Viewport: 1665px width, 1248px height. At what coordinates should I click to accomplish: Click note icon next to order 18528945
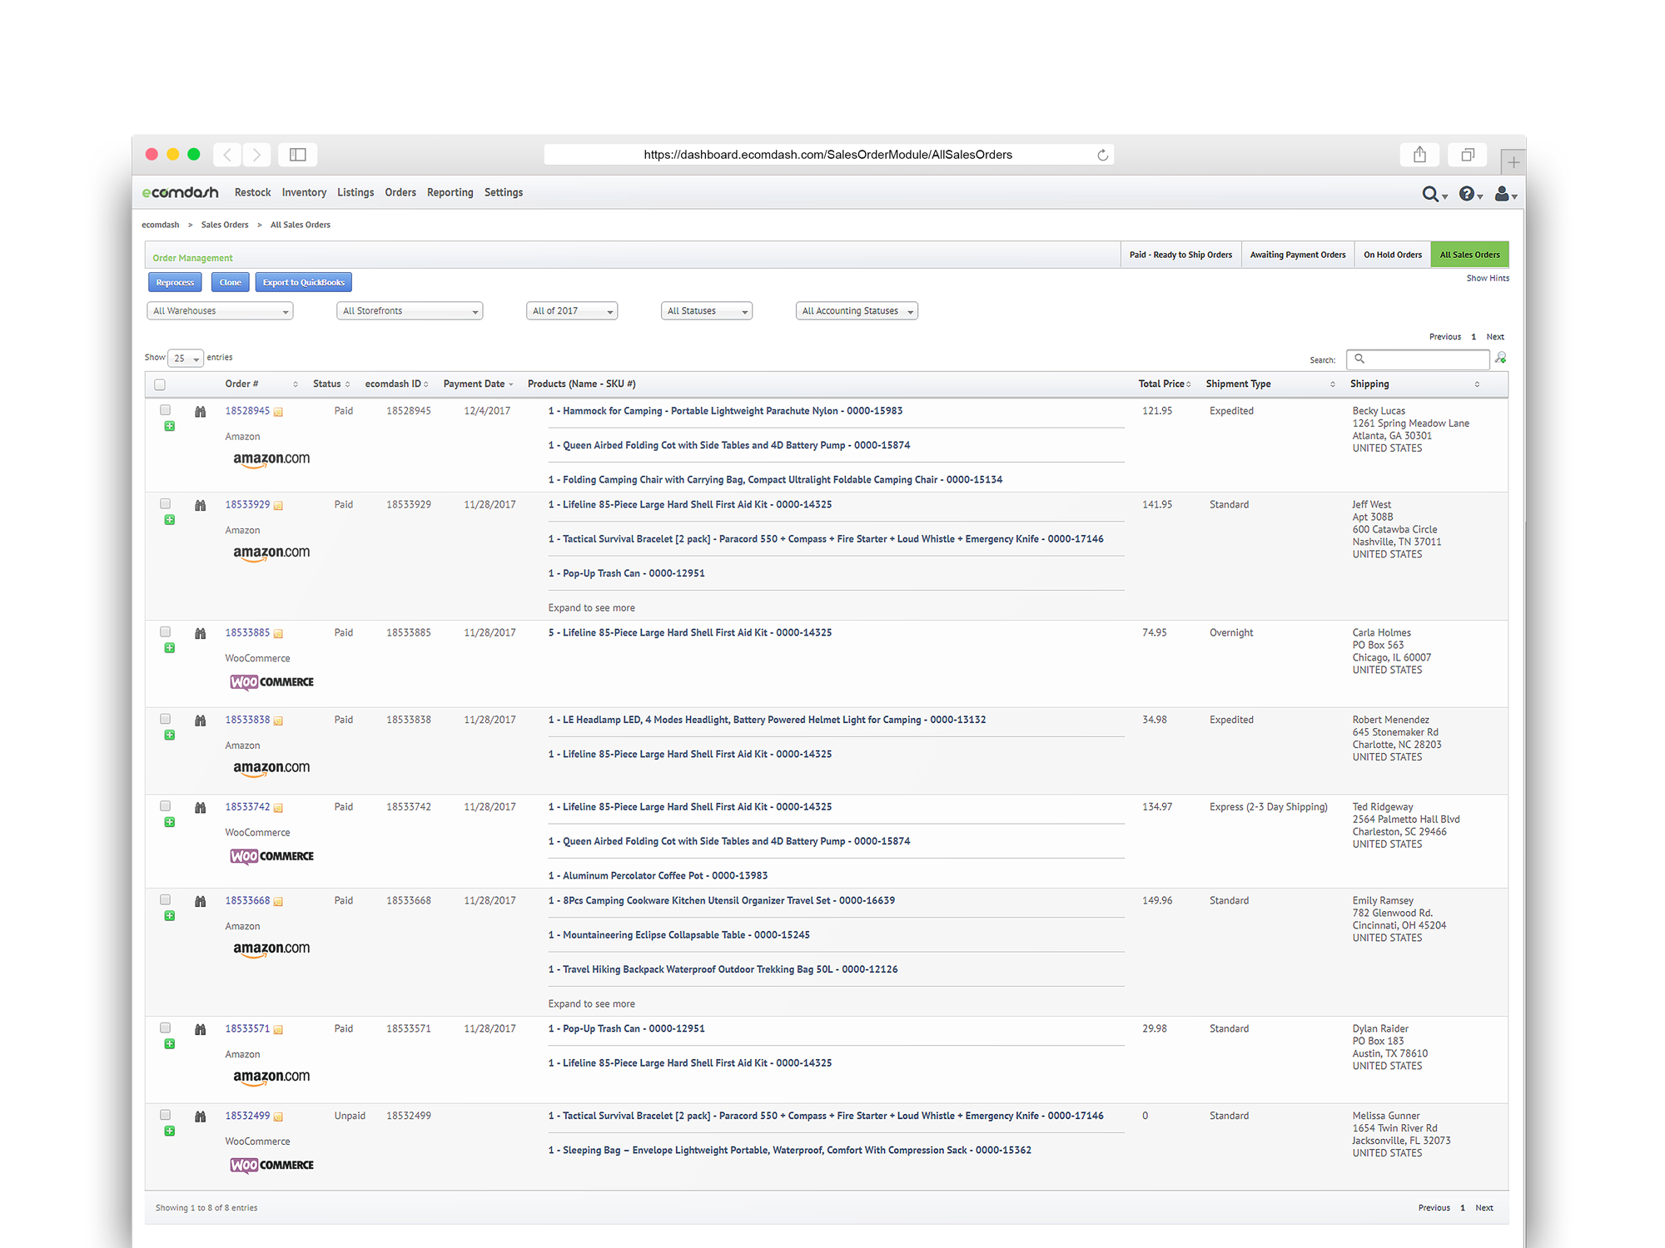pos(278,412)
